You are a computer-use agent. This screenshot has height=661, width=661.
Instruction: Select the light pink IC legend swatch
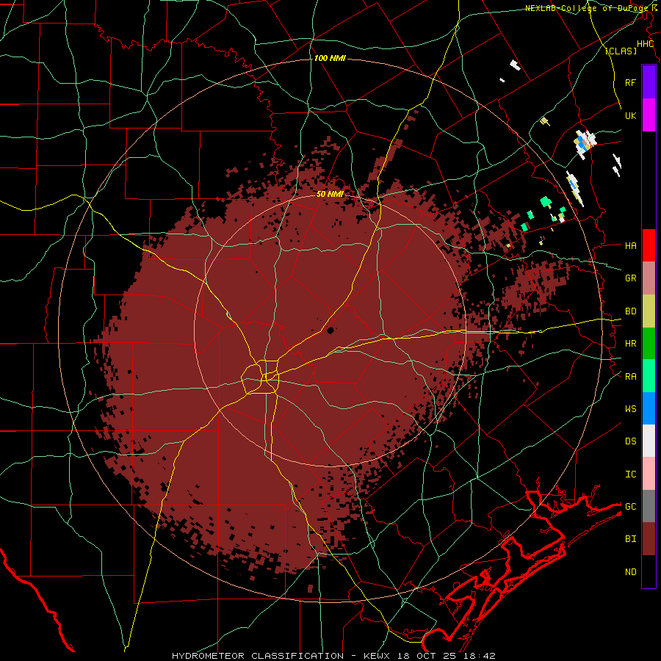click(x=649, y=474)
